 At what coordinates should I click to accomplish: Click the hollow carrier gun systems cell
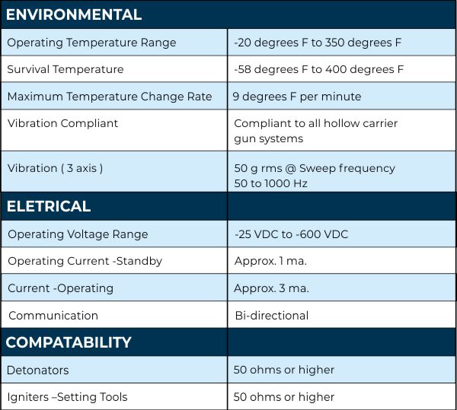tap(315, 131)
